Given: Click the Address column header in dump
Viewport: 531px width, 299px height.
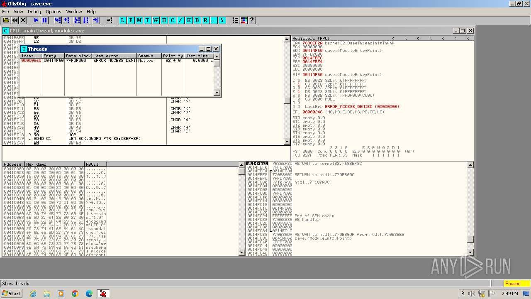Looking at the screenshot, I should pos(14,164).
